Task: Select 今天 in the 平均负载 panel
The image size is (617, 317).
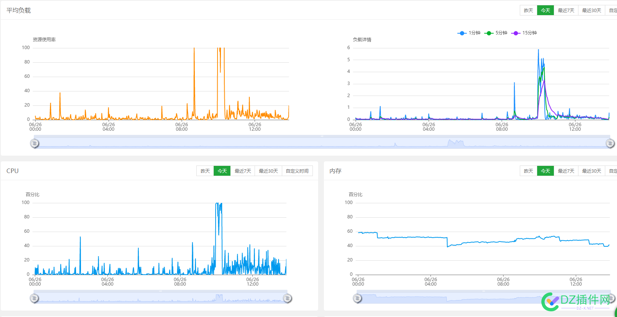Action: tap(546, 11)
